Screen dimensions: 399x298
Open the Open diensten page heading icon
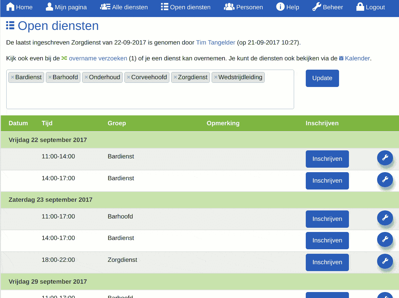[10, 26]
